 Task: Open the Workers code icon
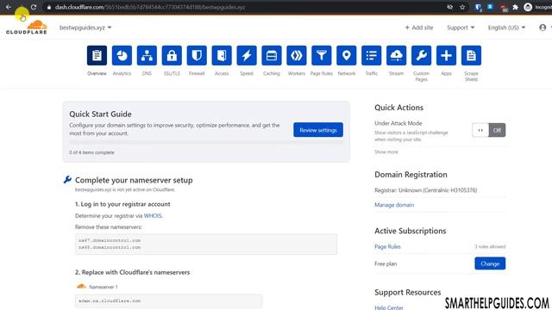click(x=297, y=55)
